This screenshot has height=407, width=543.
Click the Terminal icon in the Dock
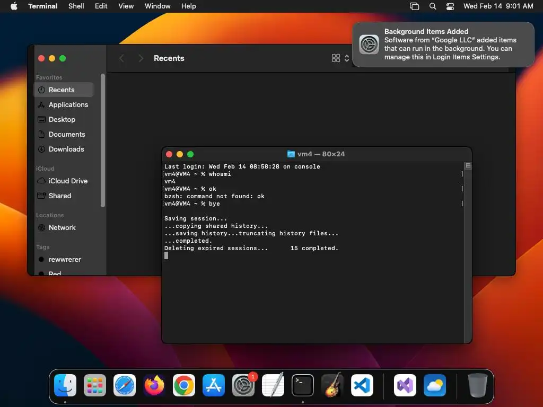coord(303,385)
